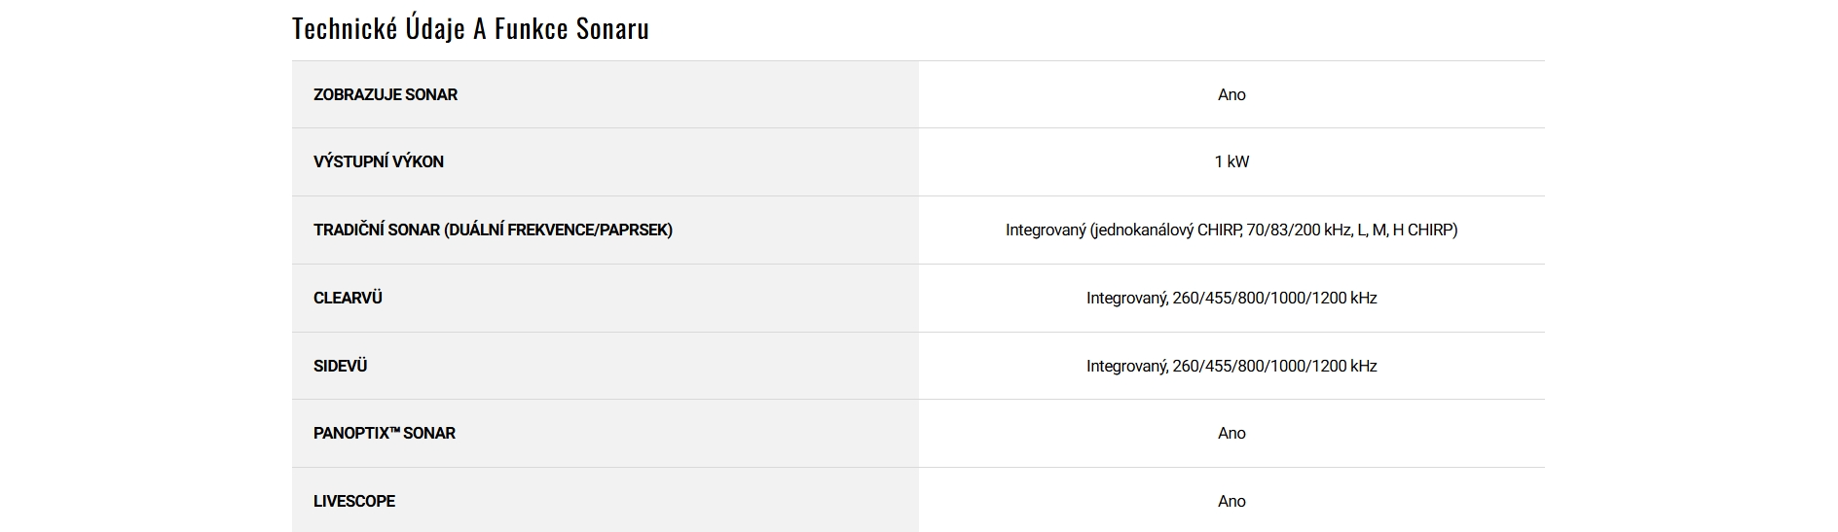This screenshot has height=532, width=1838.
Task: Click the SIDEVÜ row label
Action: pos(340,366)
